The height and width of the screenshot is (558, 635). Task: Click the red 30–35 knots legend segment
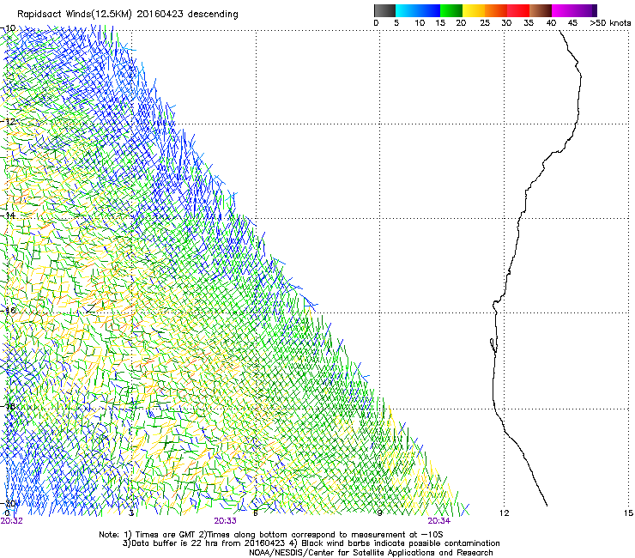[518, 10]
